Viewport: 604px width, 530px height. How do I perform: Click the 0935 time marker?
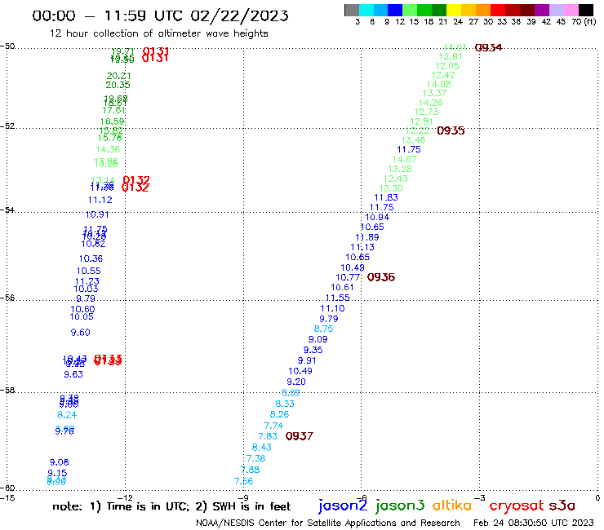coord(451,130)
